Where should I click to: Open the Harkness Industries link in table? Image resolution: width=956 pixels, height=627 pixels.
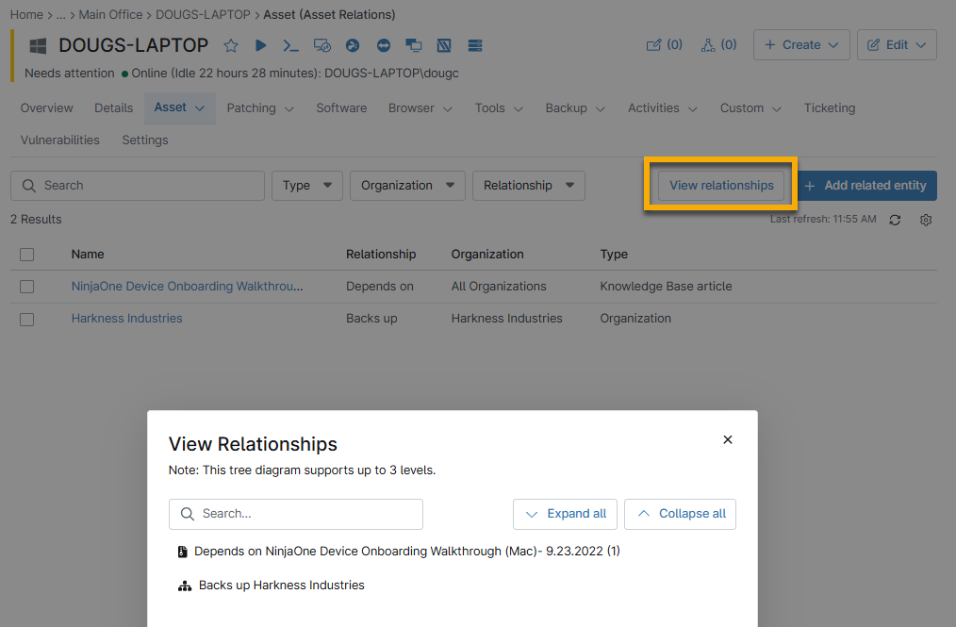(x=126, y=319)
